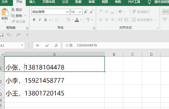Cancel entry with formula bar X

coord(38,46)
